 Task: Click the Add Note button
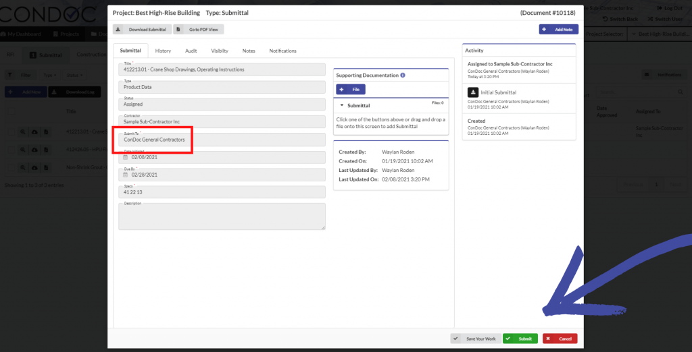click(x=558, y=30)
